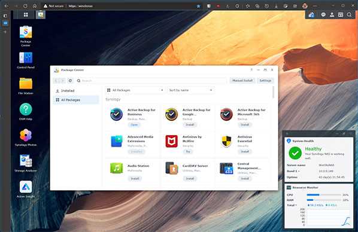Click the Audio Station title

(138, 166)
